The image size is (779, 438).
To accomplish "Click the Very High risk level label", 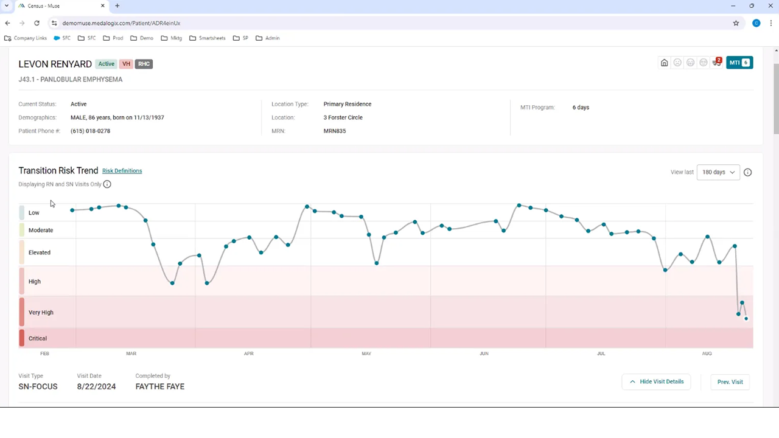I will tap(41, 313).
